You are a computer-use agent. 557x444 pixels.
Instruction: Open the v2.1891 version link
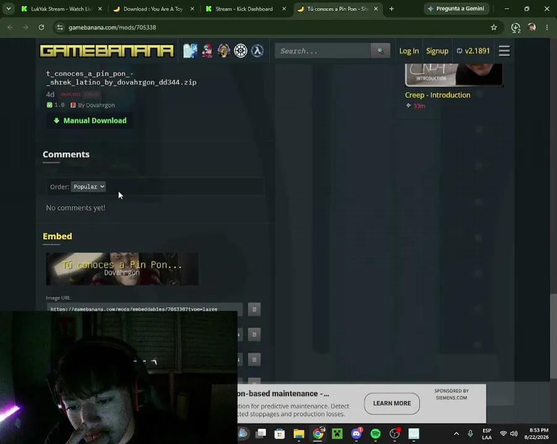[x=473, y=51]
